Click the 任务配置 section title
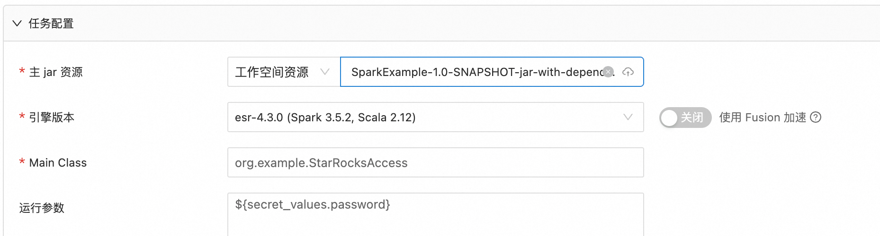This screenshot has width=880, height=236. pos(51,24)
